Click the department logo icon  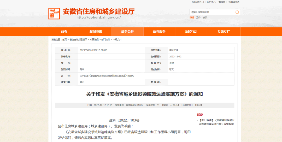point(54,14)
